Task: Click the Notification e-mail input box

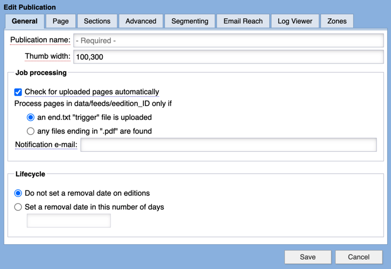Action: click(228, 145)
